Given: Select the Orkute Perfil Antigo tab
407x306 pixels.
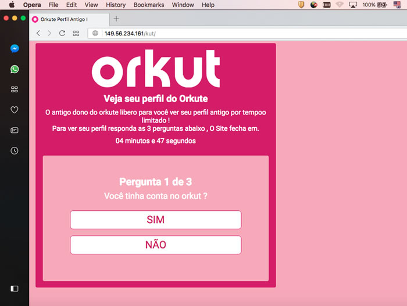Looking at the screenshot, I should pyautogui.click(x=70, y=19).
